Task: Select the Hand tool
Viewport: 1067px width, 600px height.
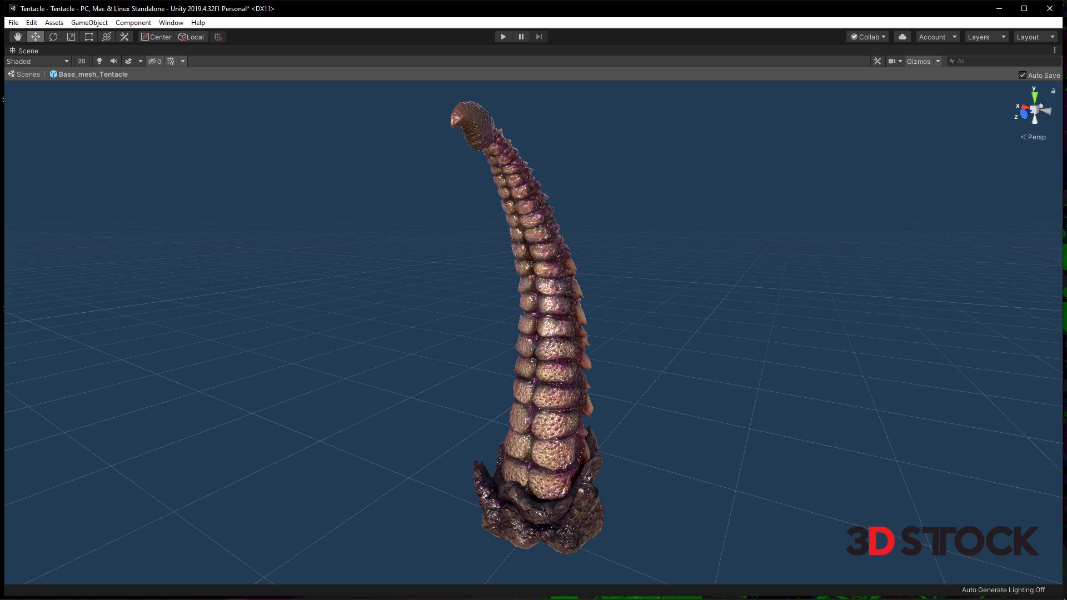Action: coord(18,37)
